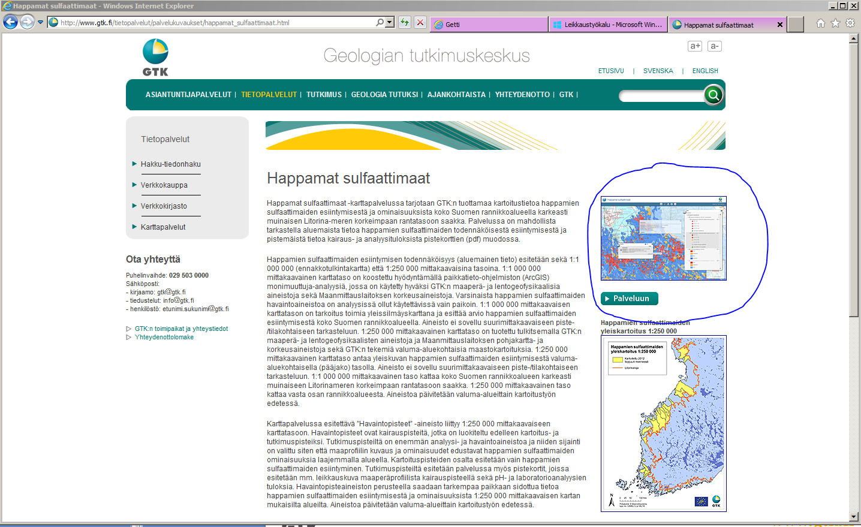
Task: Click the page scrollbar down arrow
Action: pos(854,517)
